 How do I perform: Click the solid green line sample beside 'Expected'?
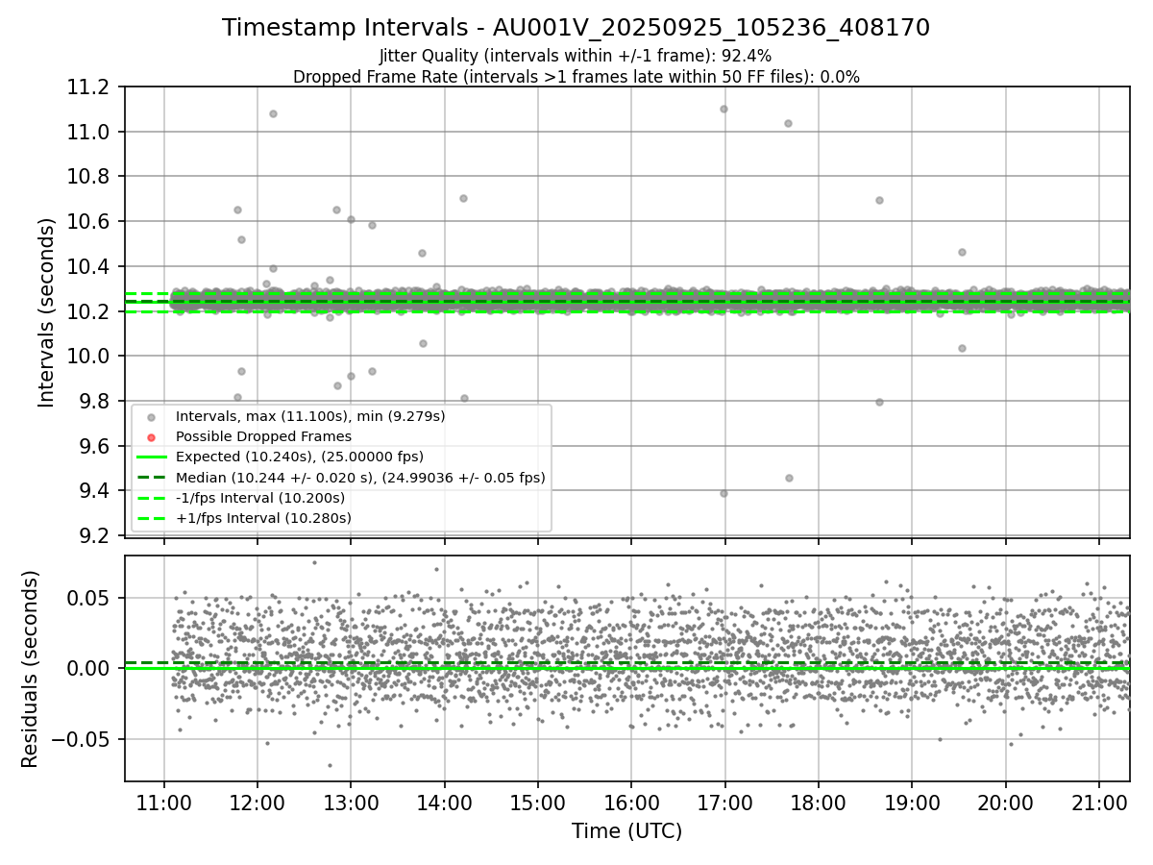pos(151,457)
